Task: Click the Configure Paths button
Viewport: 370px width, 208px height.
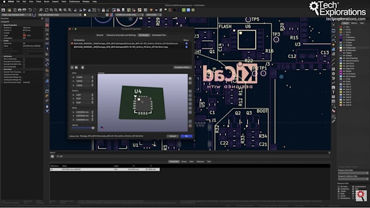Action: point(182,68)
